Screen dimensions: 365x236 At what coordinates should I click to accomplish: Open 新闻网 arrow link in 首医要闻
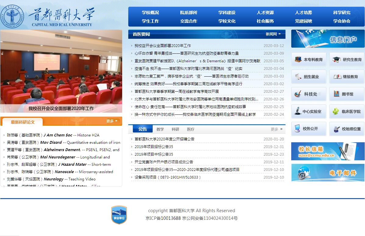point(273,34)
